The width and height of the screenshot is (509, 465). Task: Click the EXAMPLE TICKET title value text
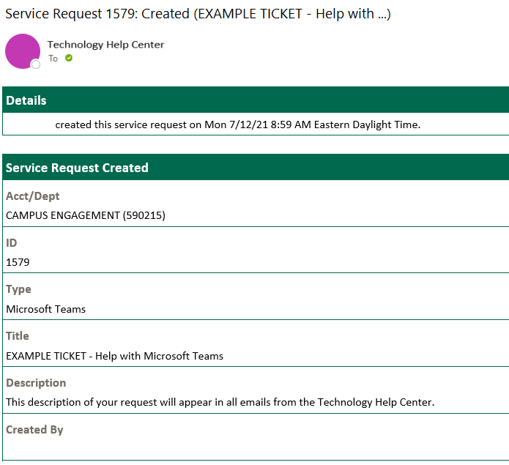114,356
